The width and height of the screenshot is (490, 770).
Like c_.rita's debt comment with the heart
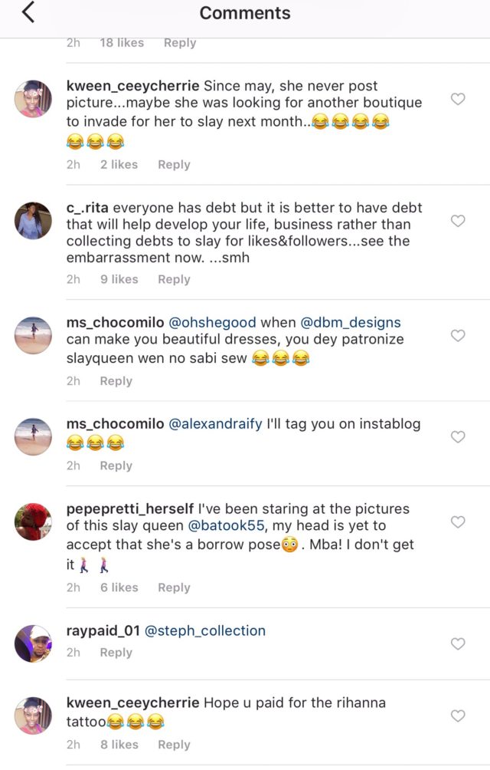[458, 221]
